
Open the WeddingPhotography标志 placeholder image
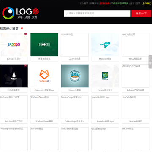click(14, 139)
